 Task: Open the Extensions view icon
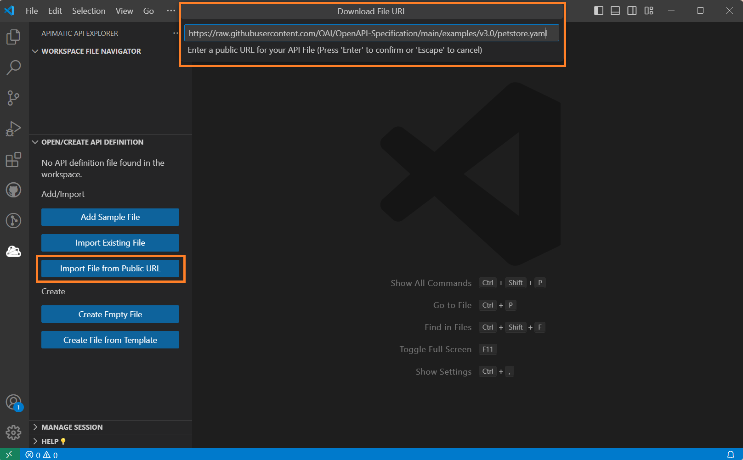point(14,159)
